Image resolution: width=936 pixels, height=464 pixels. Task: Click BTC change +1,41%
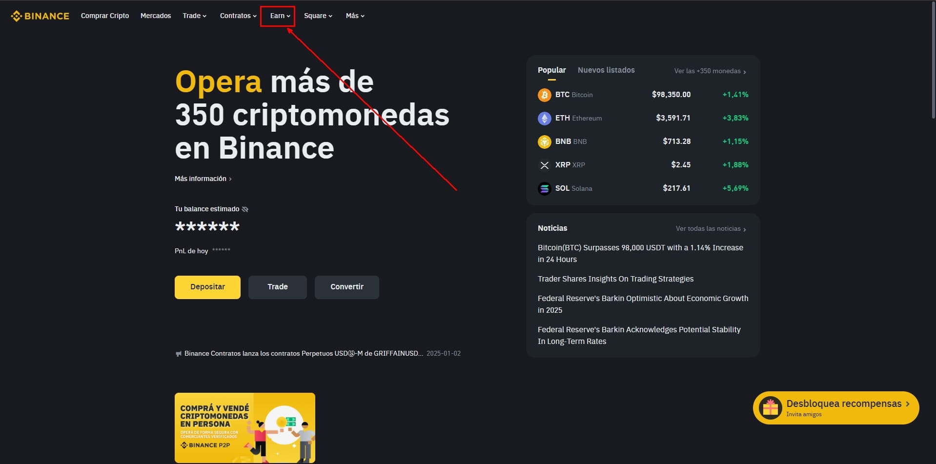[x=735, y=95]
